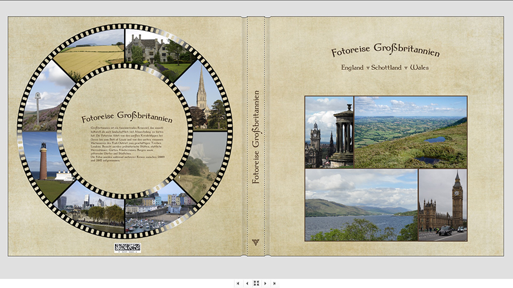513x288 pixels.
Task: Click the Big Ben photo on the front cover
Action: click(x=443, y=205)
